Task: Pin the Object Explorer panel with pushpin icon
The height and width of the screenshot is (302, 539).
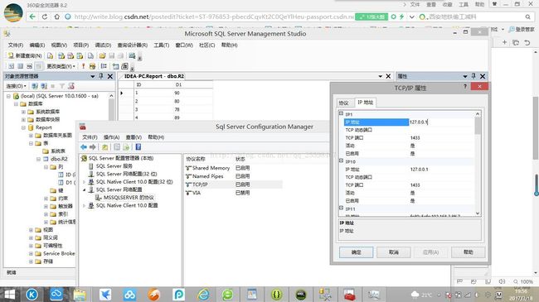Action: [101, 76]
